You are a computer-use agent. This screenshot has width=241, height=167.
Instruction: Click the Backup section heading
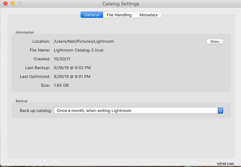point(21,101)
